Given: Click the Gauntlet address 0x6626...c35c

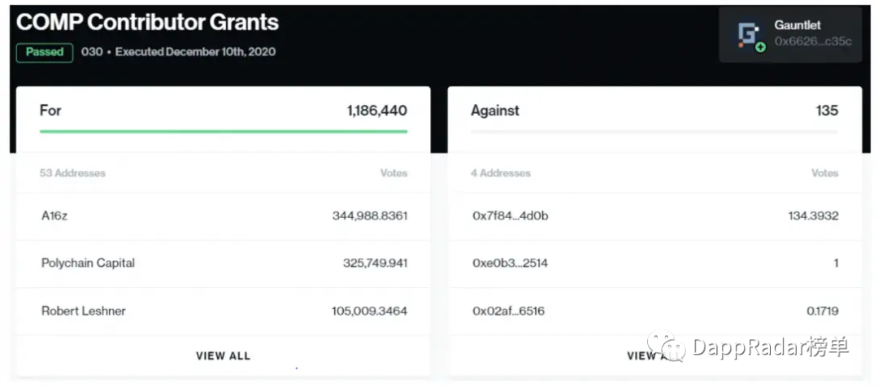Looking at the screenshot, I should coord(813,41).
